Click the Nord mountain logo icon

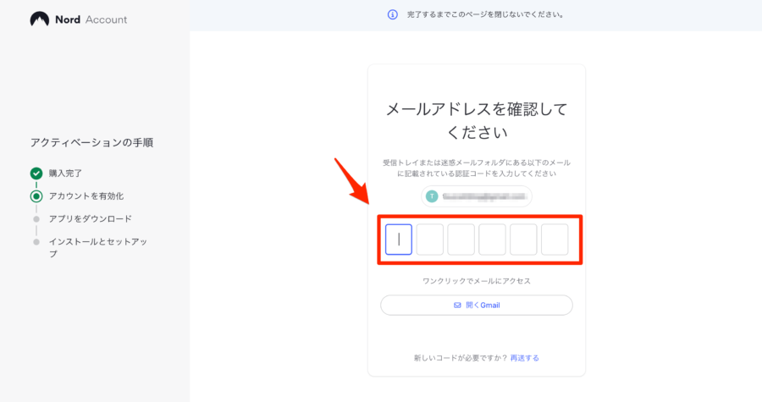tap(39, 19)
